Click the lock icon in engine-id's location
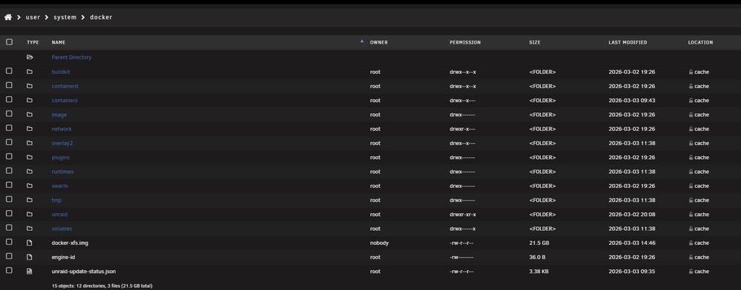The image size is (741, 290). (x=691, y=257)
